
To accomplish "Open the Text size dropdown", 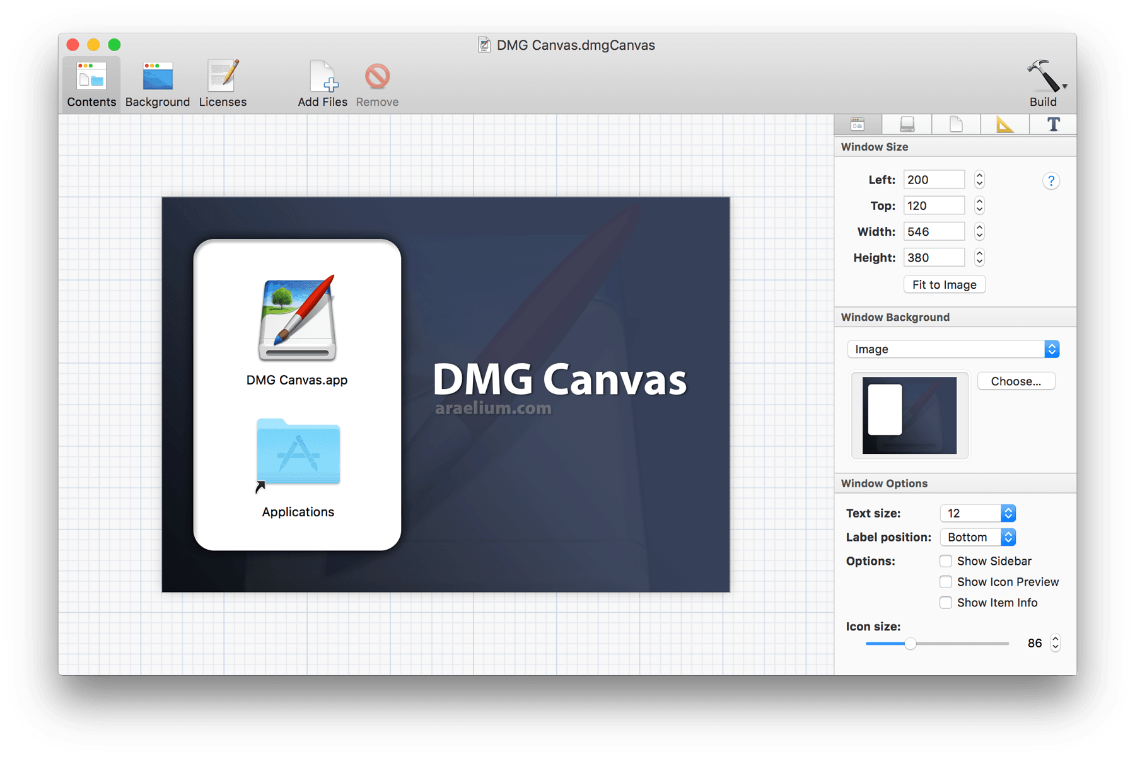I will tap(977, 513).
